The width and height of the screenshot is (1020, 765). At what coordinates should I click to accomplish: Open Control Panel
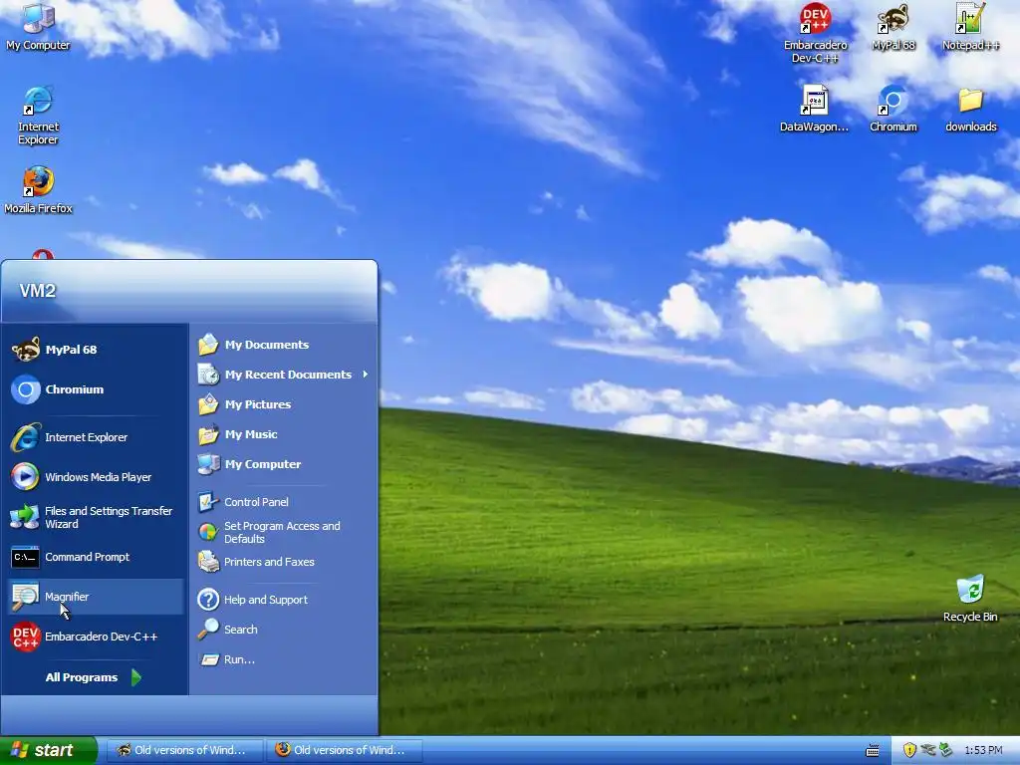[x=284, y=502]
